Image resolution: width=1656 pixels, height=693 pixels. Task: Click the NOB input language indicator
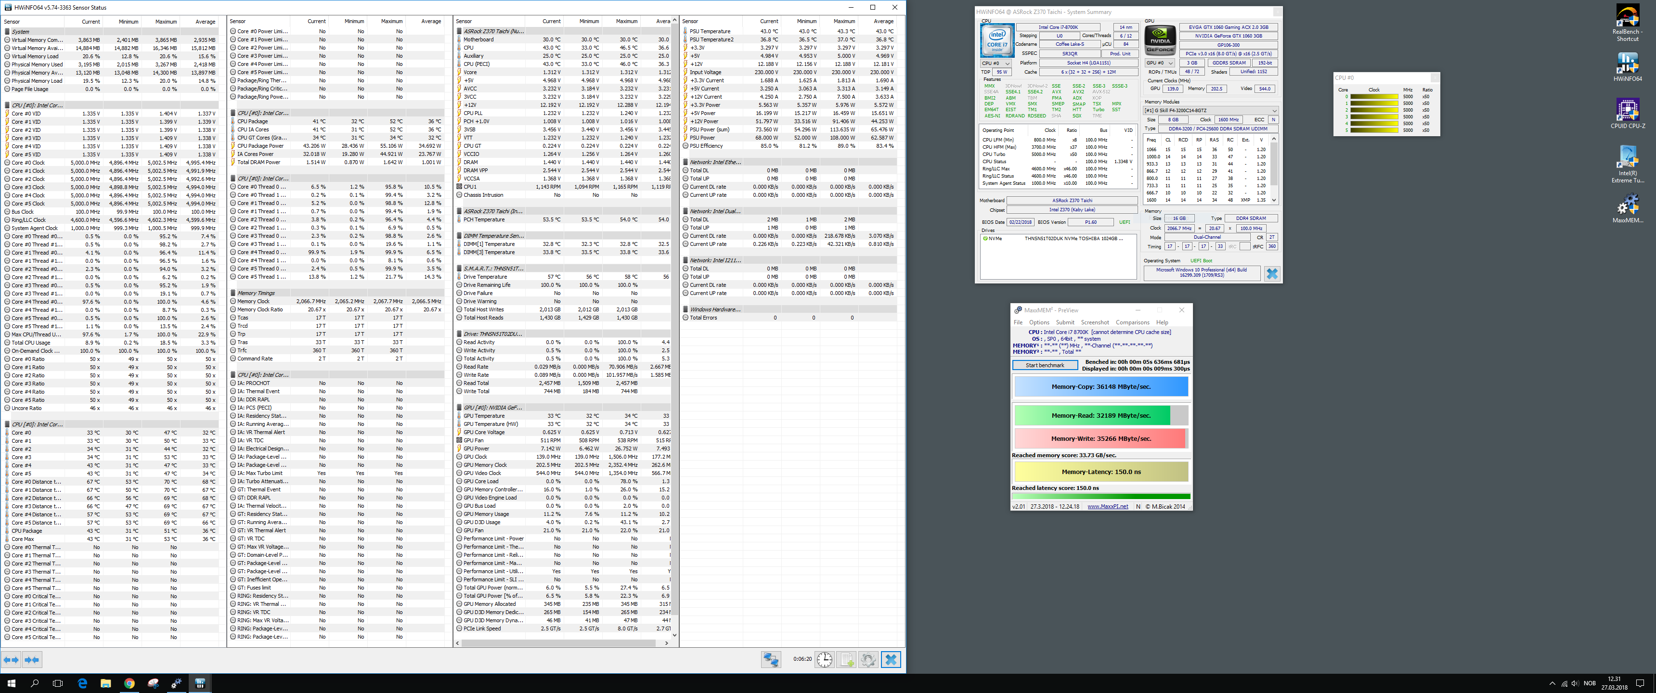pos(1590,683)
